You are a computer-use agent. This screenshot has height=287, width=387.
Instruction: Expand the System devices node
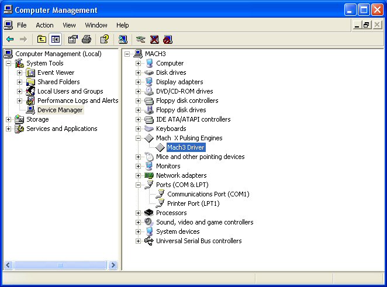pyautogui.click(x=138, y=231)
